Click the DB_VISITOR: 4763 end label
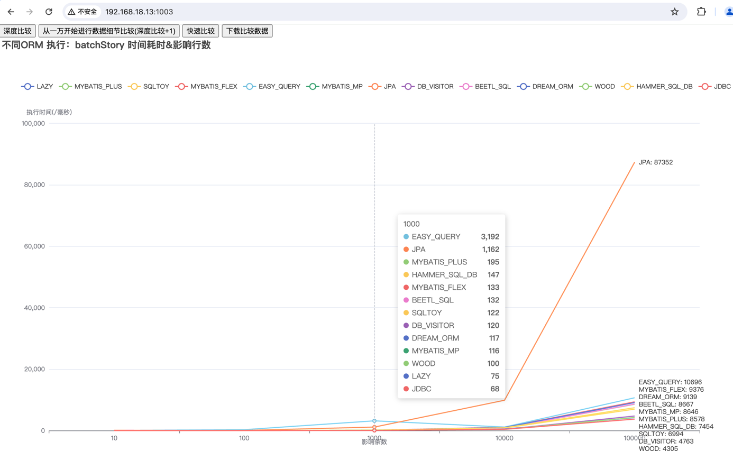733x451 pixels. pos(666,441)
